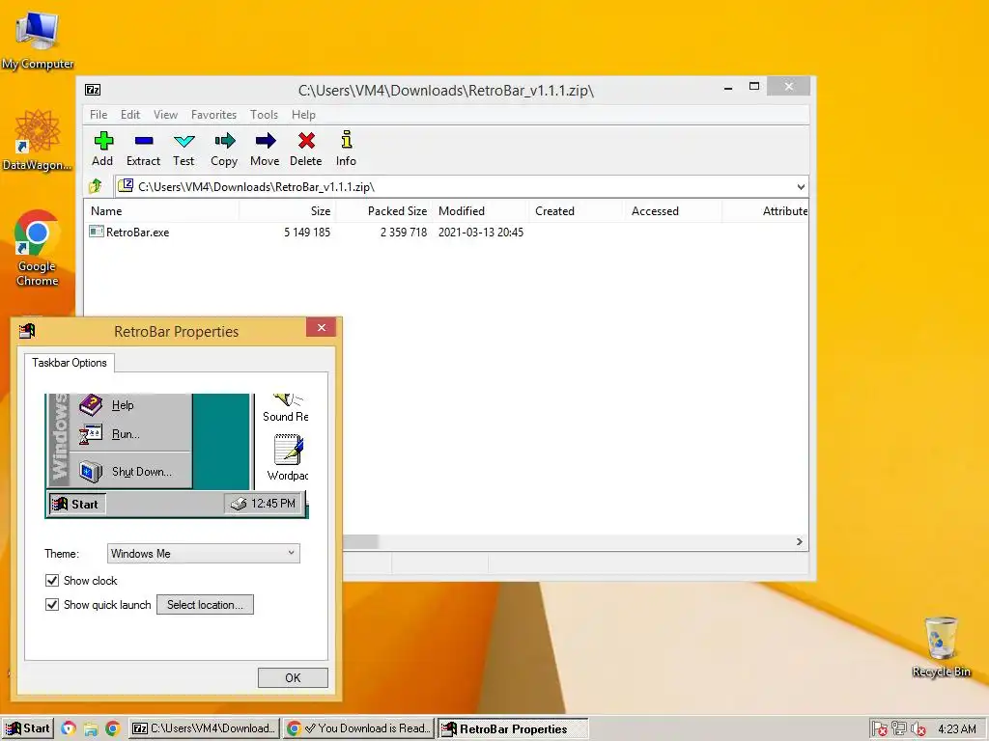Toggle Show quick launch checkbox

[52, 604]
